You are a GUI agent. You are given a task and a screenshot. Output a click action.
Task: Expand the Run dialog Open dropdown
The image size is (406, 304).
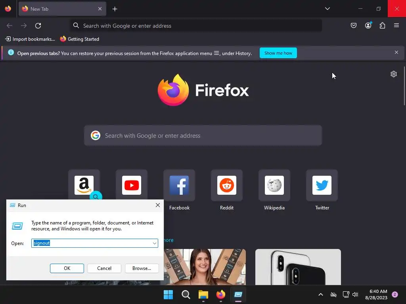(155, 243)
